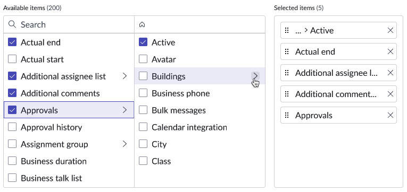Click the 'City' label

159,144
